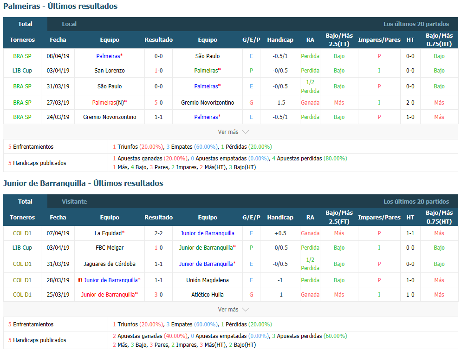Open Unión Magdalena team link
The width and height of the screenshot is (461, 351).
(x=207, y=280)
